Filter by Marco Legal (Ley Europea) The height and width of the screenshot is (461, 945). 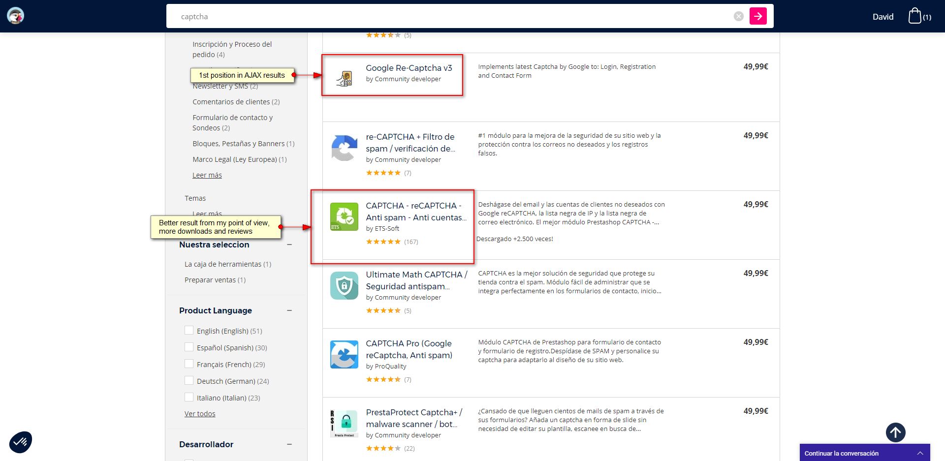(240, 159)
